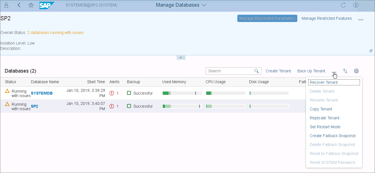375x173 pixels.
Task: Click into the Search databases field
Action: 230,71
